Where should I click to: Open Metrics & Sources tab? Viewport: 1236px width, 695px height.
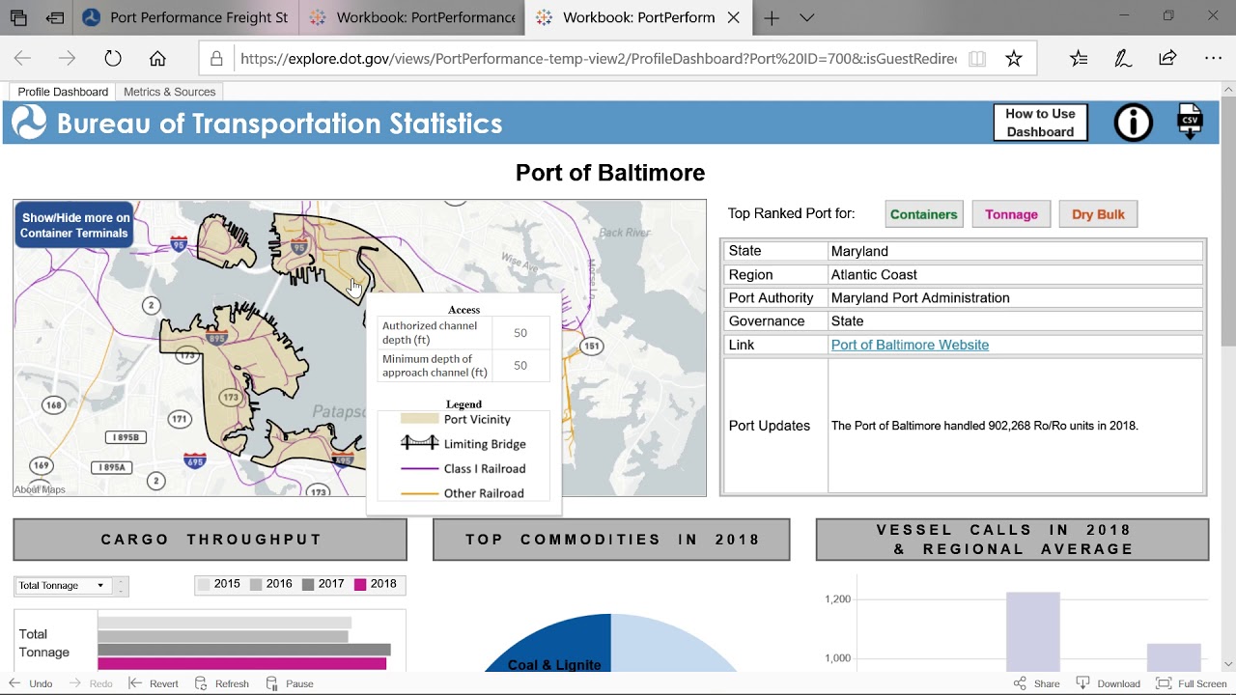[169, 92]
